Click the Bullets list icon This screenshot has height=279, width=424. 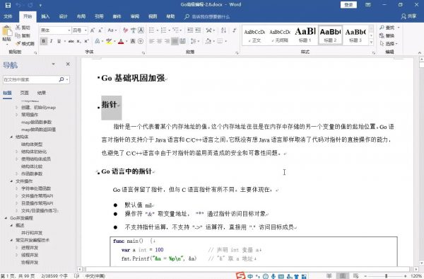tap(152, 30)
